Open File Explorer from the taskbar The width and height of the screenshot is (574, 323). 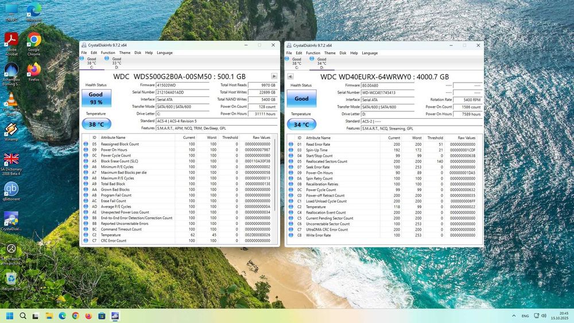tap(49, 316)
